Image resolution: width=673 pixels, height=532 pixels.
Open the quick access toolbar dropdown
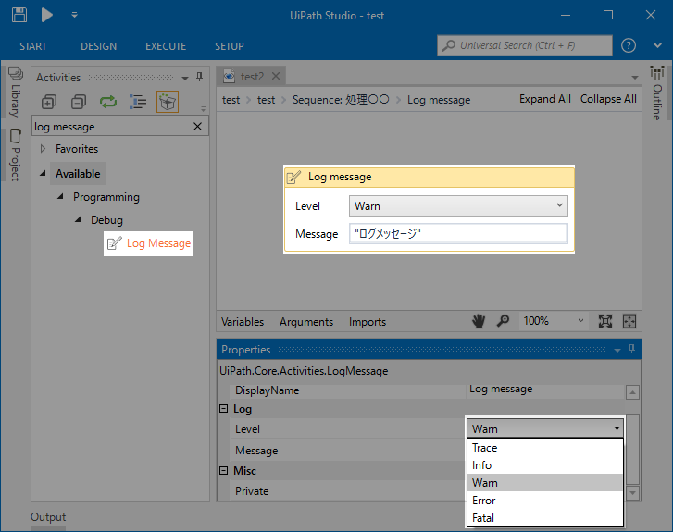(74, 15)
